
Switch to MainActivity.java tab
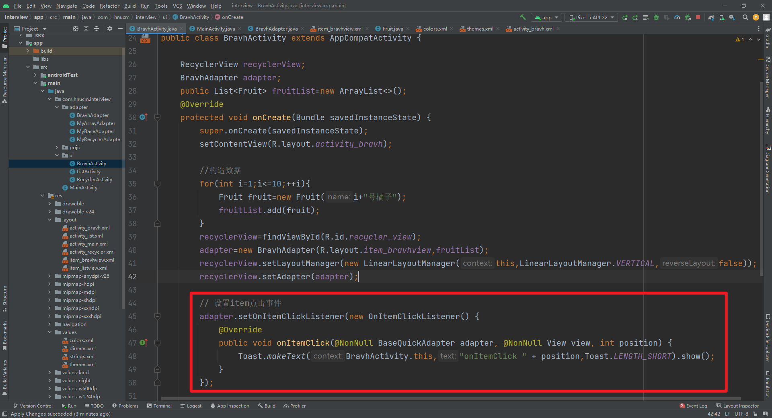(x=216, y=29)
